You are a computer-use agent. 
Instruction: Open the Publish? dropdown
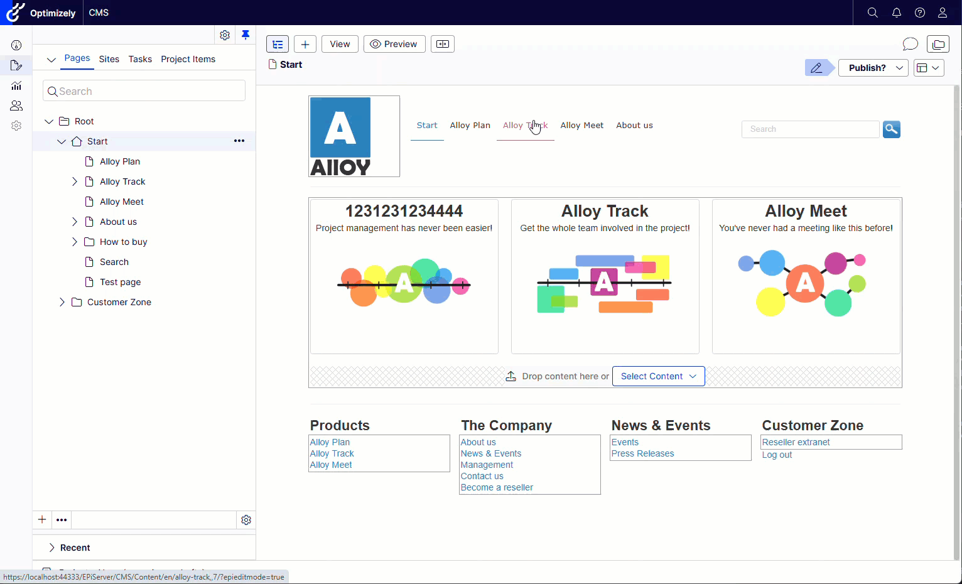coord(873,68)
